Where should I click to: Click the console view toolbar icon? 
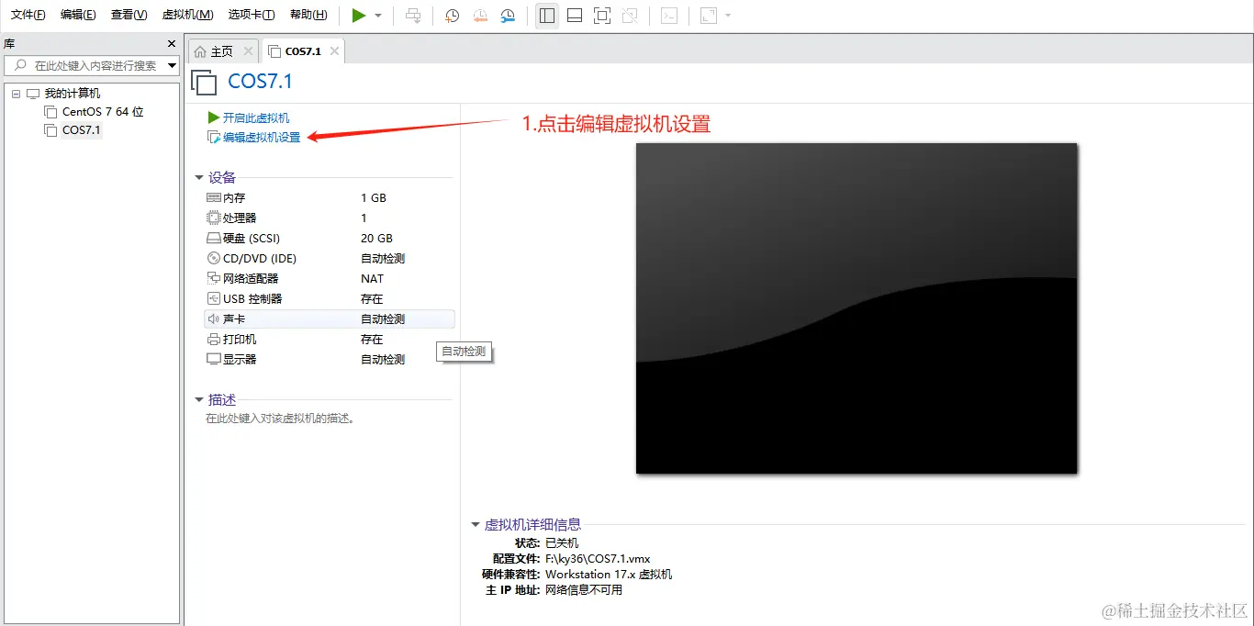669,16
